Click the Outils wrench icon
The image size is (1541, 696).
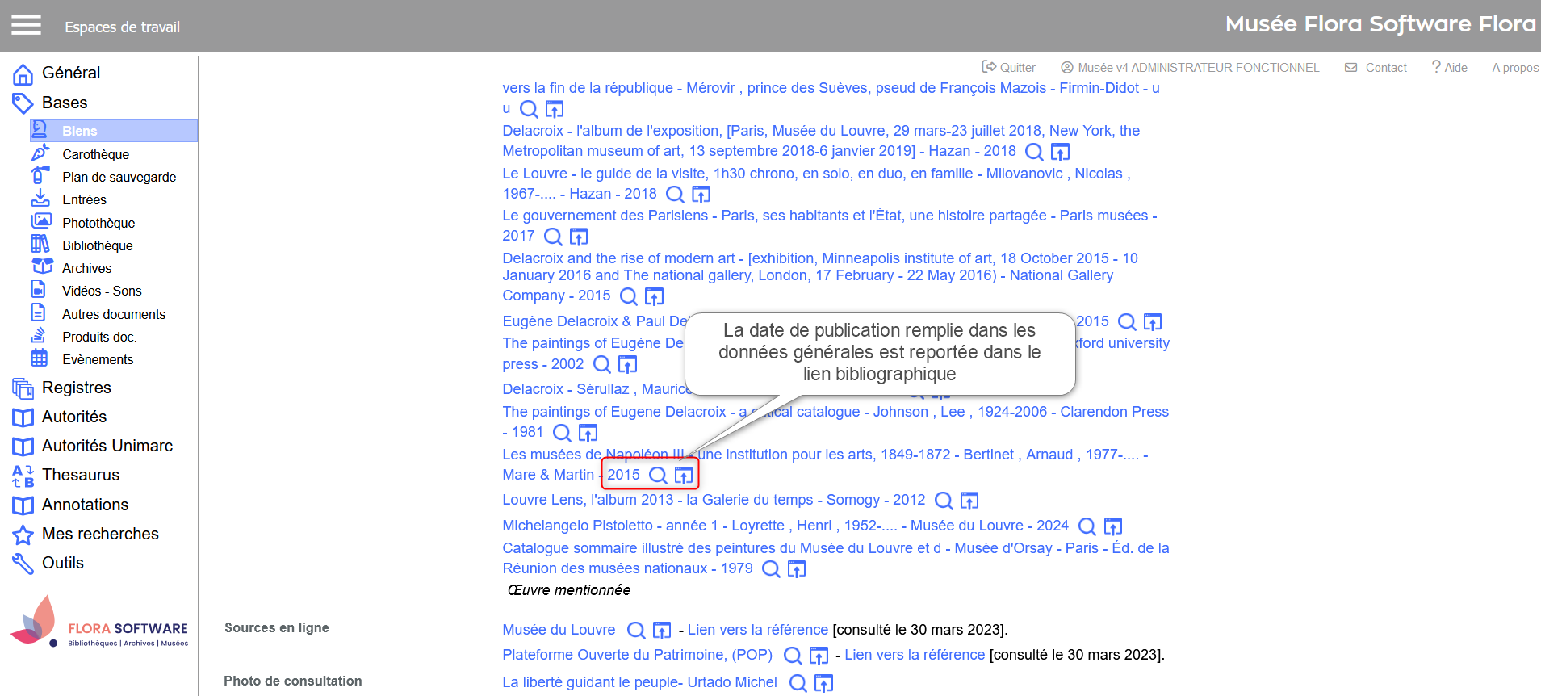[23, 564]
